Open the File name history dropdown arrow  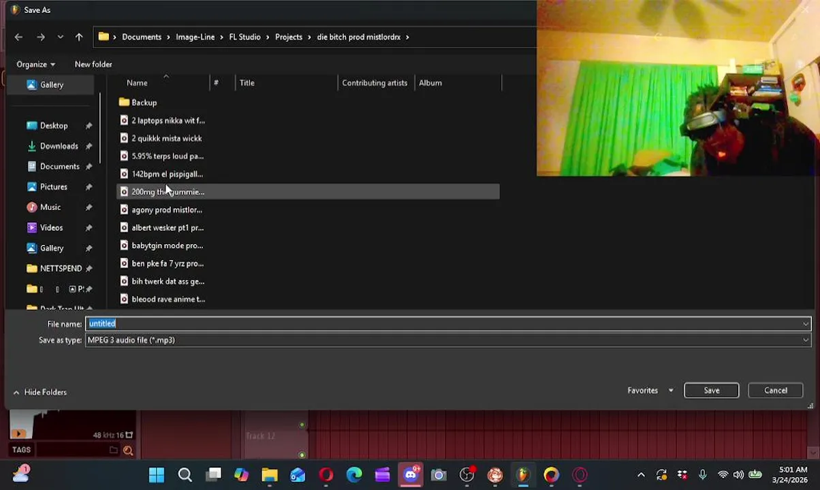806,324
